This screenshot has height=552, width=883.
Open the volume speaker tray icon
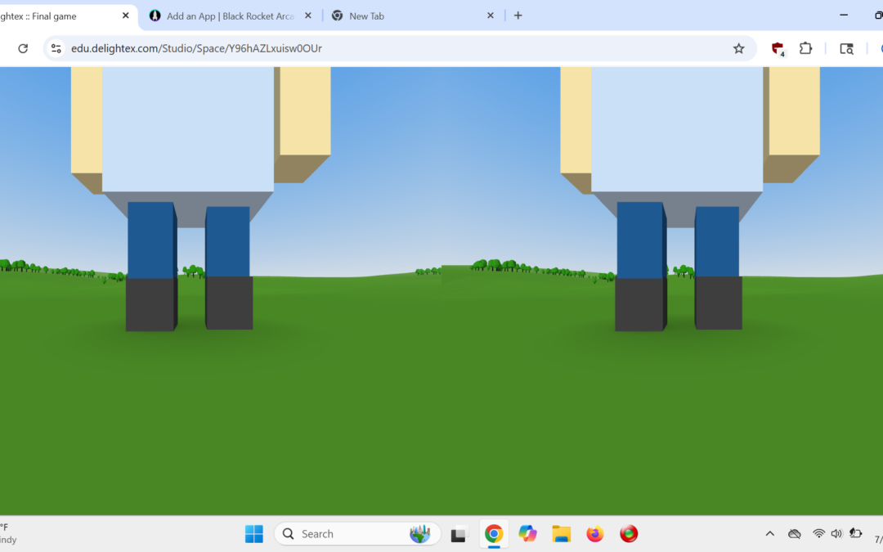point(836,533)
